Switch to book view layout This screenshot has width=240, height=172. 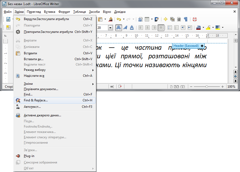click(183, 87)
